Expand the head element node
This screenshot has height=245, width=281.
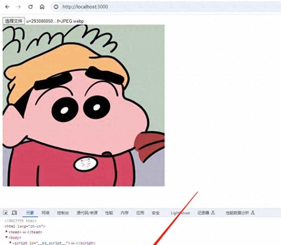[6, 232]
